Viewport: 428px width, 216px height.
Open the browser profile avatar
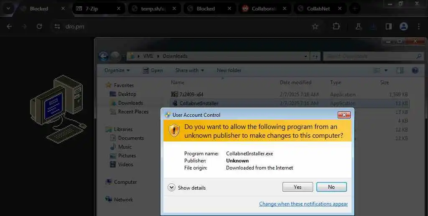tap(404, 26)
